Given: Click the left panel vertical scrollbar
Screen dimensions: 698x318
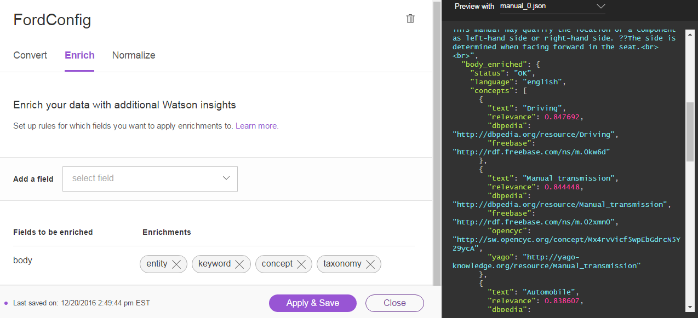Looking at the screenshot, I should [x=437, y=142].
